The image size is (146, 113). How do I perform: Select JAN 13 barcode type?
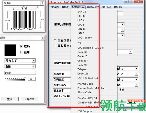pos(81,29)
